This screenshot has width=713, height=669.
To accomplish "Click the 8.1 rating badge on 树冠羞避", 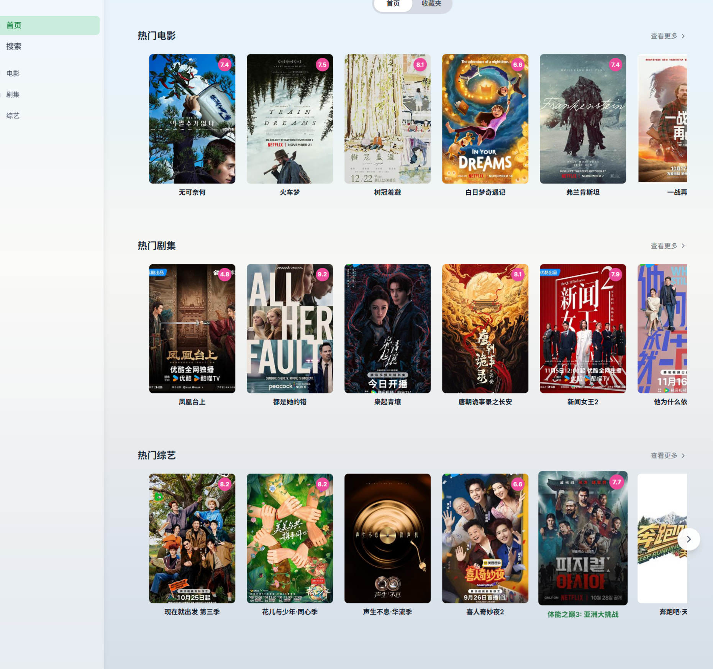I will pos(420,65).
